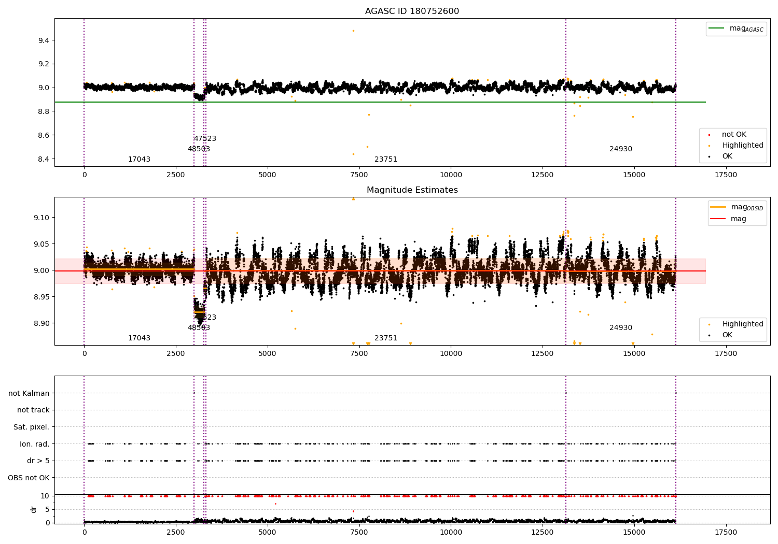The height and width of the screenshot is (544, 778).
Task: Click the 5 tick on the dr axis
Action: (x=47, y=509)
